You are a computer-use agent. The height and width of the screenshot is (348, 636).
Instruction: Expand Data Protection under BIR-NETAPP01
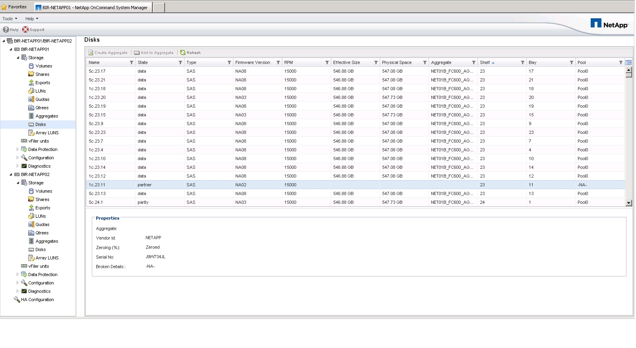(17, 149)
